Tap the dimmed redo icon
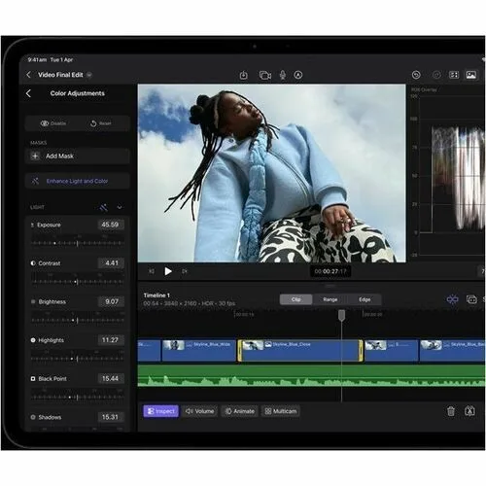 pos(436,75)
